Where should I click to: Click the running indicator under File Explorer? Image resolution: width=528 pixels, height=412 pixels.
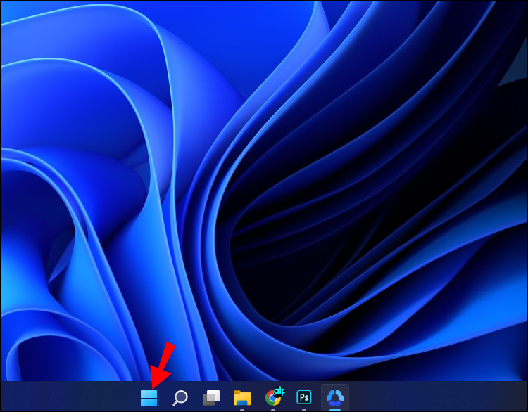point(242,409)
